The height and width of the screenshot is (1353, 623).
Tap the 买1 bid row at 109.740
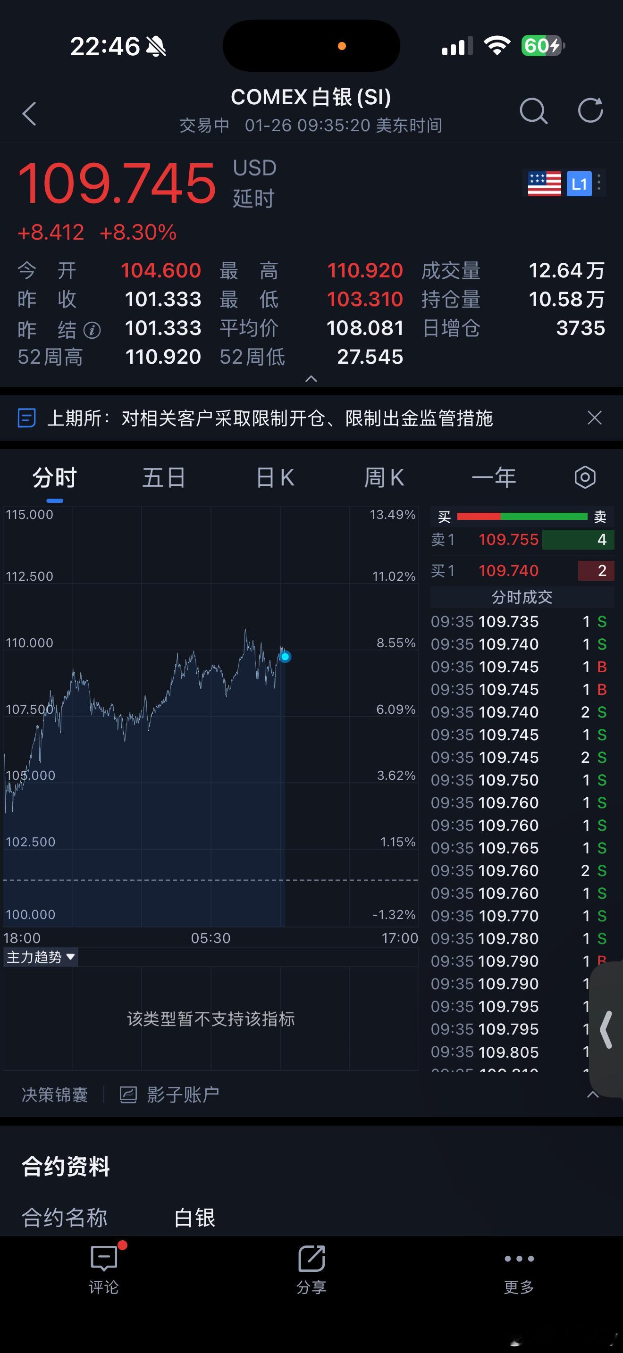pos(522,570)
